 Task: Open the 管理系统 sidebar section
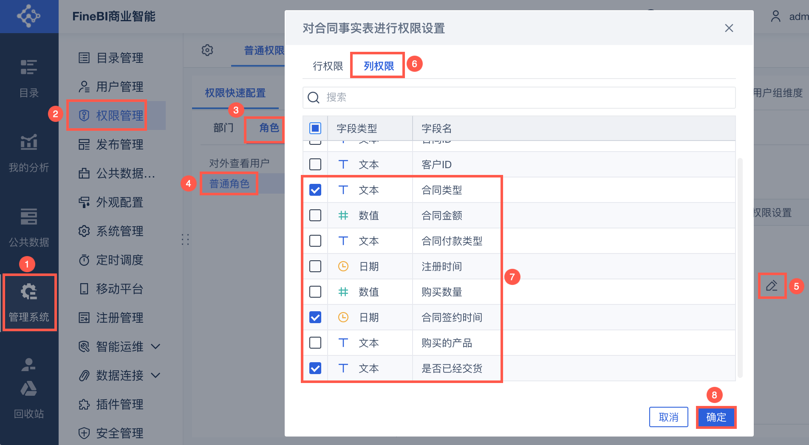[x=29, y=301]
